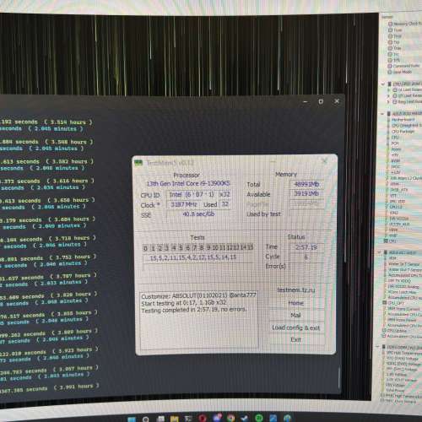Open the green Spotify taskbar icon
Image resolution: width=422 pixels, height=422 pixels.
pos(259,418)
